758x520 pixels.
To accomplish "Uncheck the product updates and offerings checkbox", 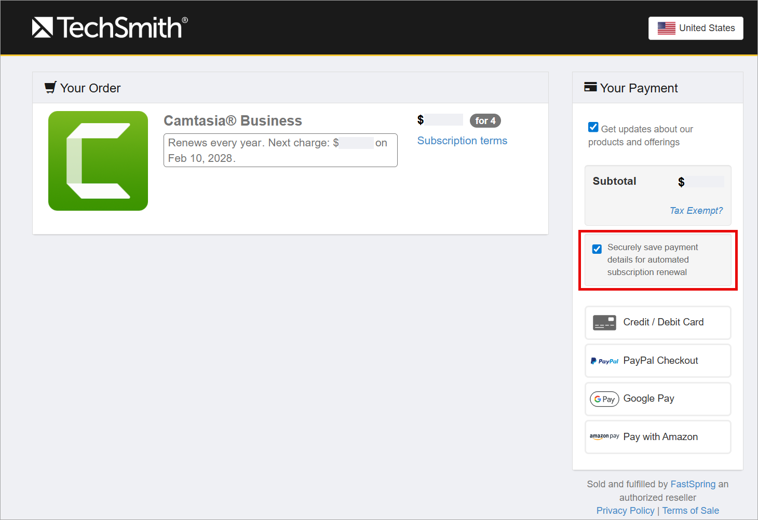I will point(593,127).
